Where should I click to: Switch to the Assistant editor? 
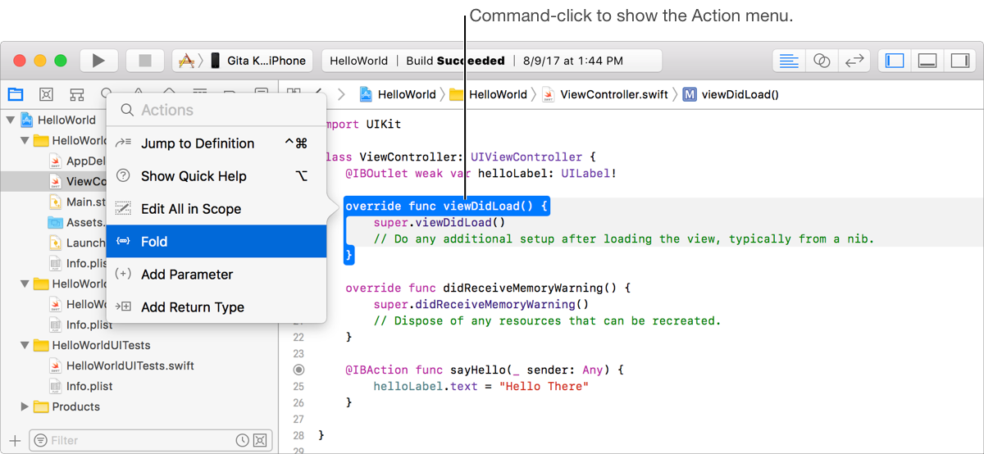point(822,61)
